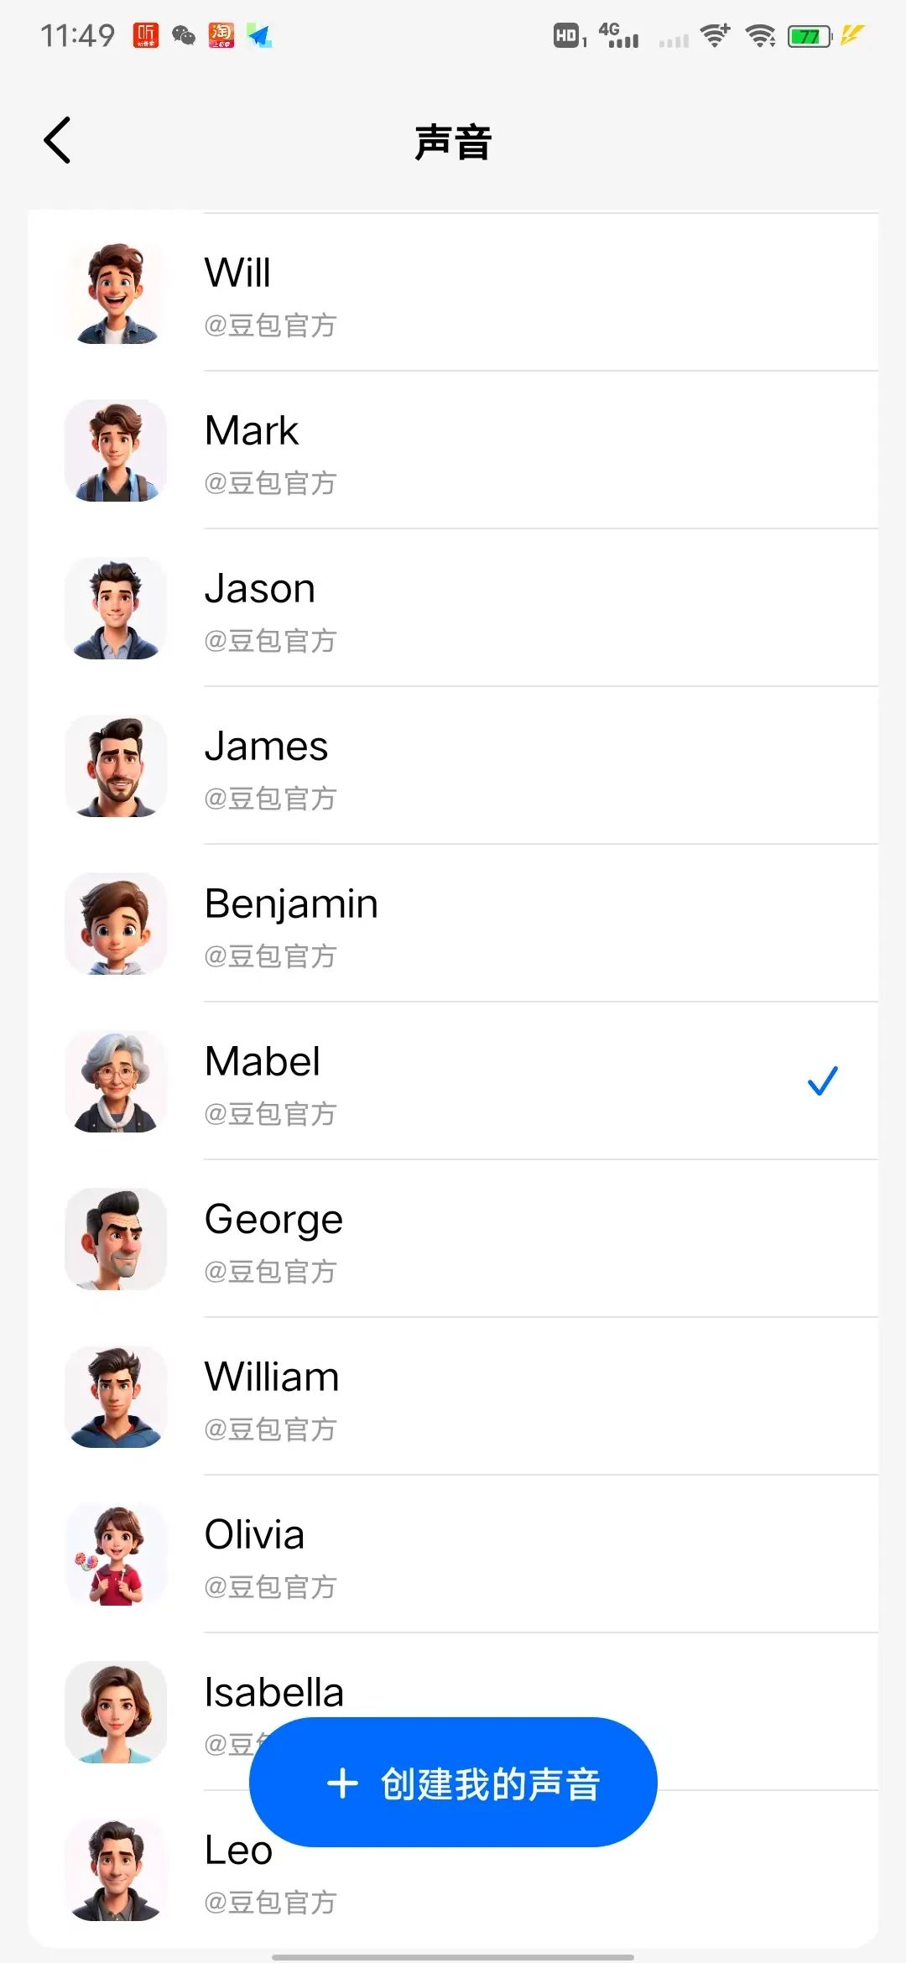Tap the back arrow icon
The height and width of the screenshot is (1963, 906).
57,140
